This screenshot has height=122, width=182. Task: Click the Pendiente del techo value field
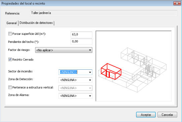[x=81, y=42]
